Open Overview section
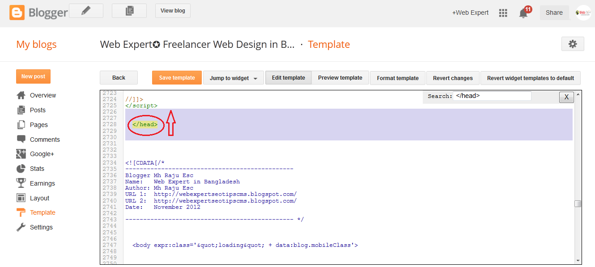This screenshot has width=595, height=267. 43,95
